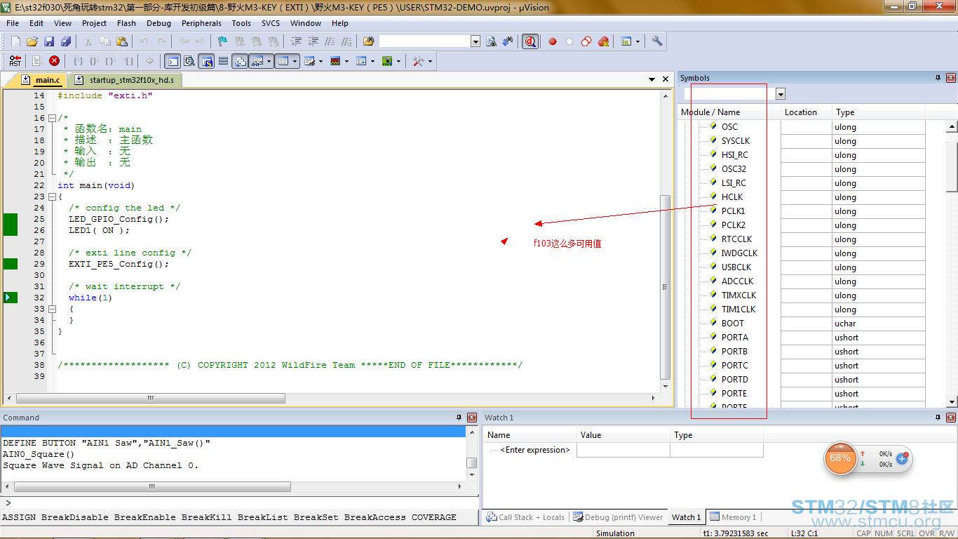Reset the CPU with the RST icon
Viewport: 958px width, 539px height.
(x=15, y=61)
